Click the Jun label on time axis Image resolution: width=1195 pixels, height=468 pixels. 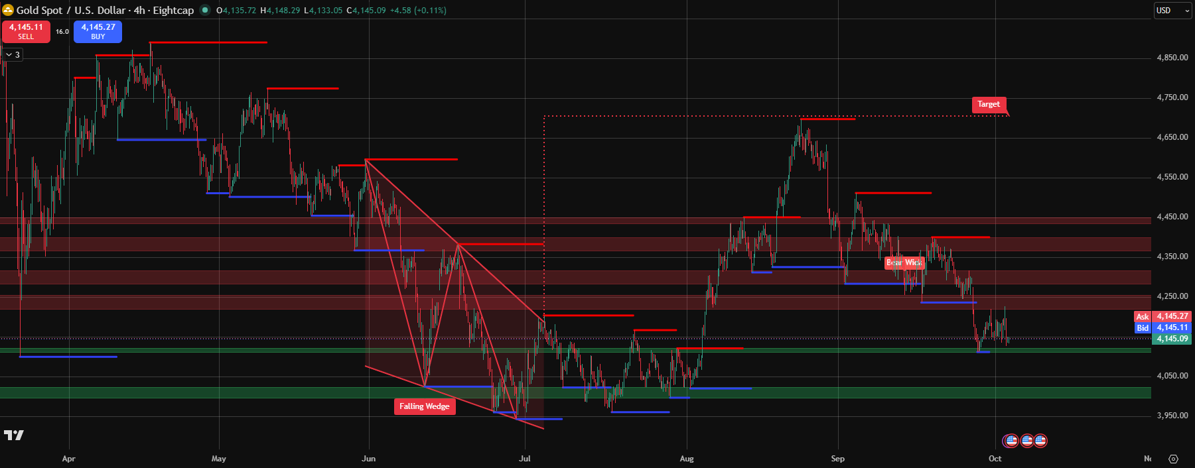369,459
